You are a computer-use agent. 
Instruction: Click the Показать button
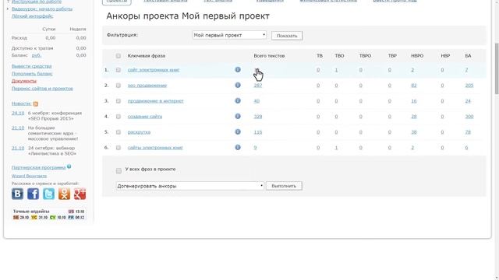pyautogui.click(x=287, y=36)
